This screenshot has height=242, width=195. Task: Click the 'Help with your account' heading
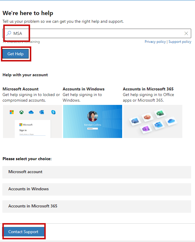tap(25, 75)
